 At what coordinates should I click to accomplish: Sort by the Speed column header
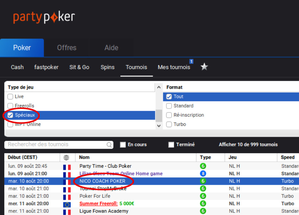pyautogui.click(x=288, y=157)
